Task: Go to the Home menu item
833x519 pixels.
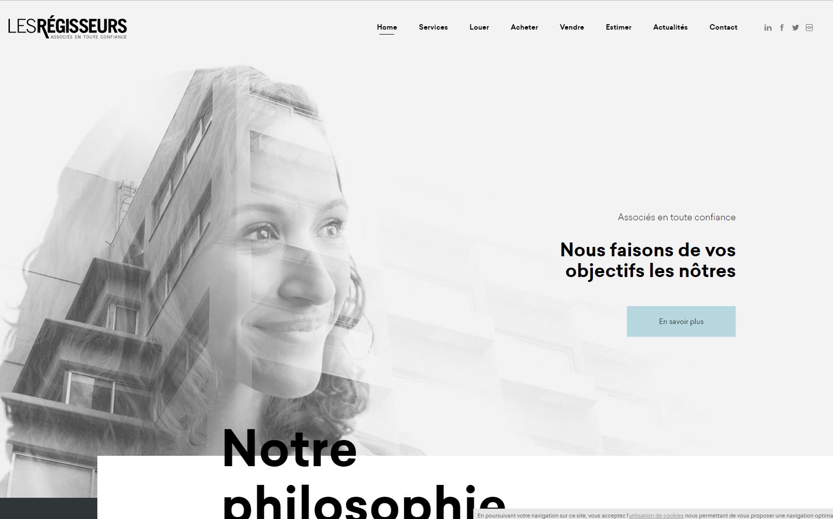Action: pos(387,27)
